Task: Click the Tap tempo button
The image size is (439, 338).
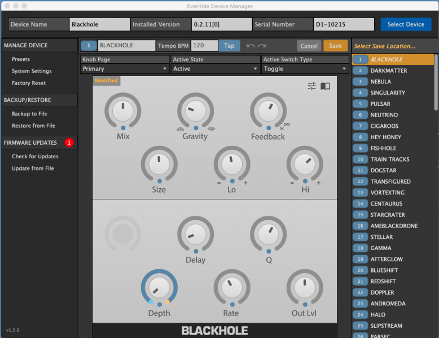Action: [229, 46]
